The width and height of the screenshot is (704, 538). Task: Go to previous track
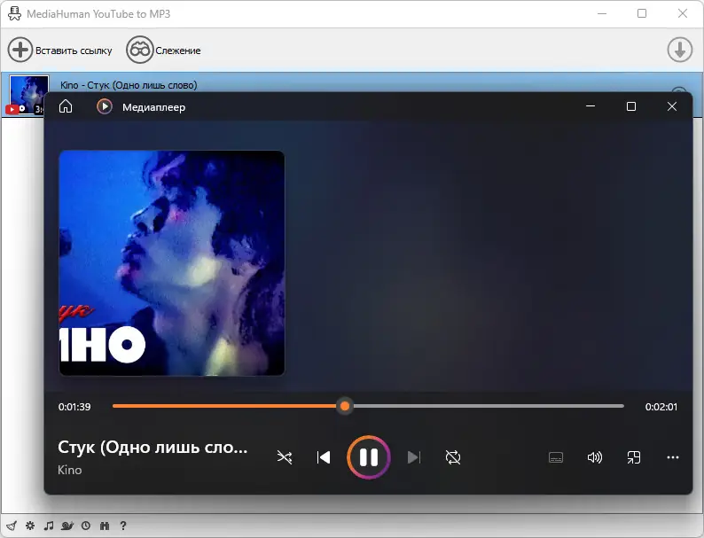pos(324,457)
